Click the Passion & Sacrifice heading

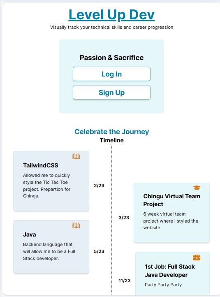tap(112, 58)
